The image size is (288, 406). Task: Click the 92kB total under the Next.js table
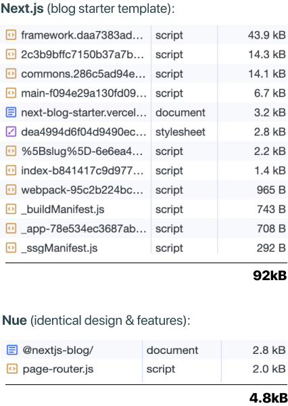click(270, 275)
